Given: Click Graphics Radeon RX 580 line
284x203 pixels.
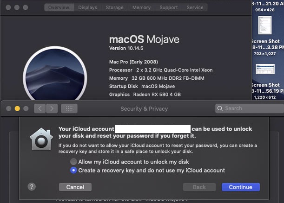Looking at the screenshot, I should coord(145,95).
